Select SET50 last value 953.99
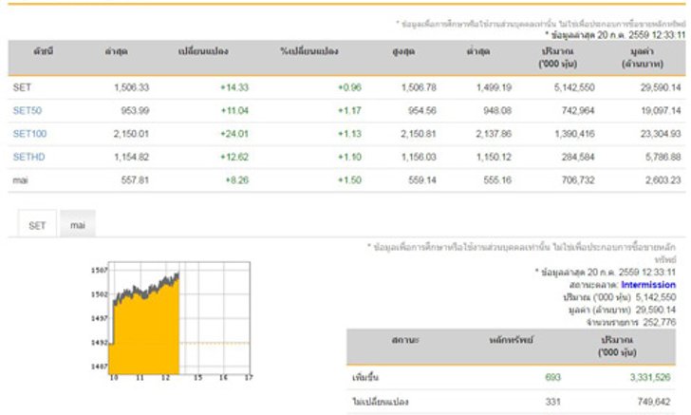Viewport: 691px width, 415px height. click(135, 111)
